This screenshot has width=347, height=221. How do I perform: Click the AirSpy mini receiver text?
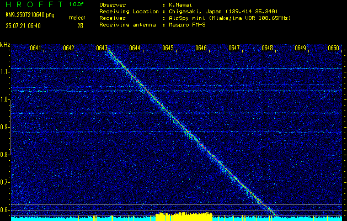click(x=229, y=18)
